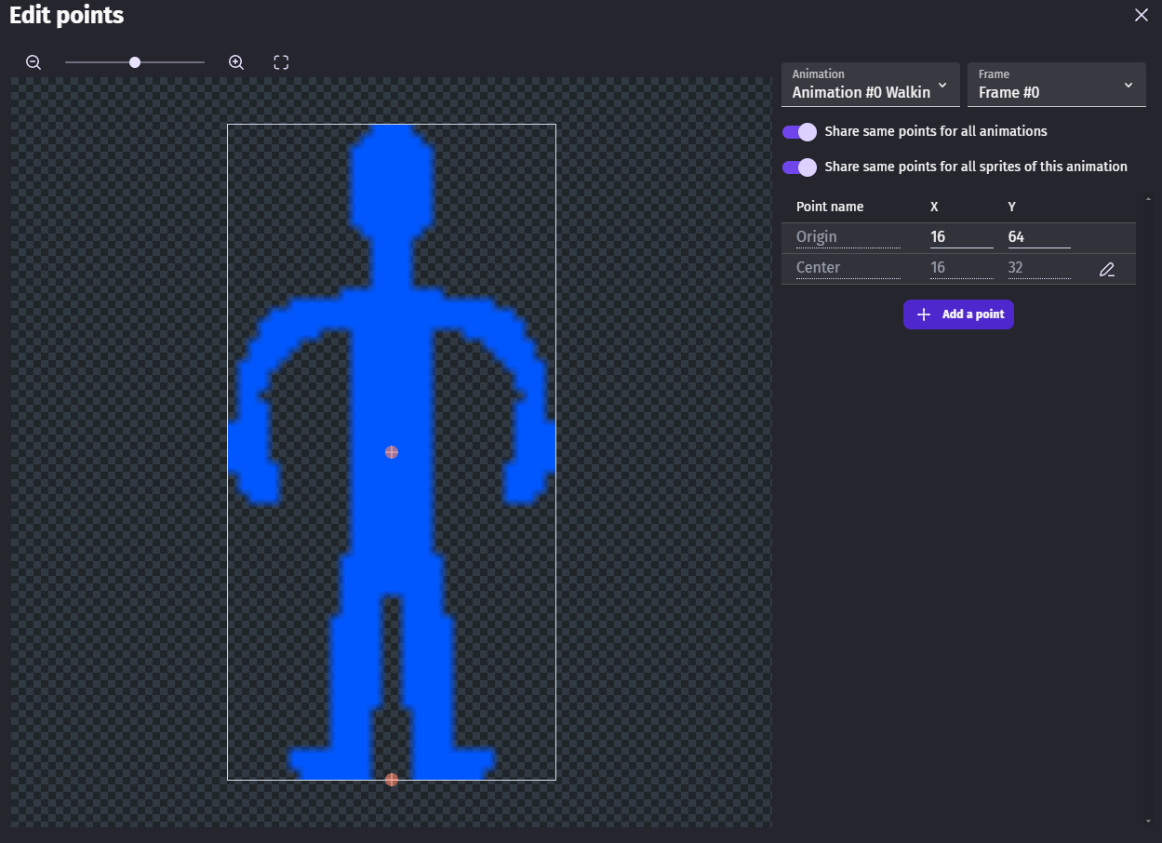Image resolution: width=1162 pixels, height=843 pixels.
Task: Open the Animation dropdown
Action: [x=870, y=85]
